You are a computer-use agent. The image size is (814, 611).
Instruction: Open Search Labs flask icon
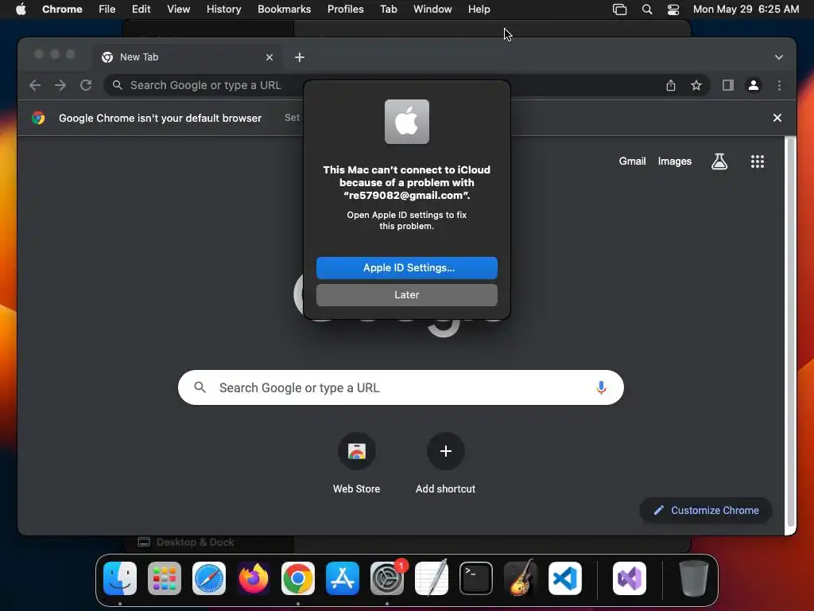point(719,161)
